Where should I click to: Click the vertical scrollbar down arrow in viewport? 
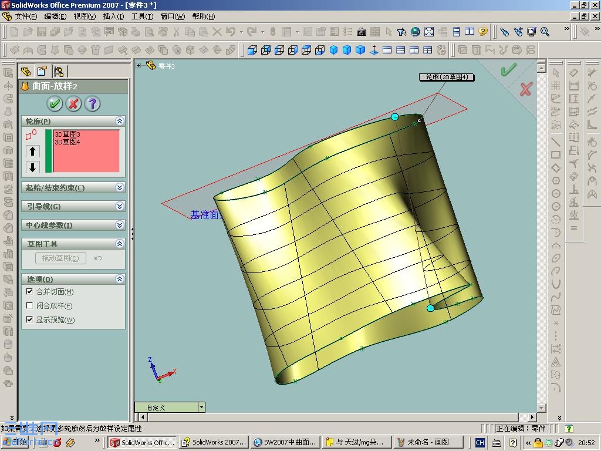tap(541, 408)
